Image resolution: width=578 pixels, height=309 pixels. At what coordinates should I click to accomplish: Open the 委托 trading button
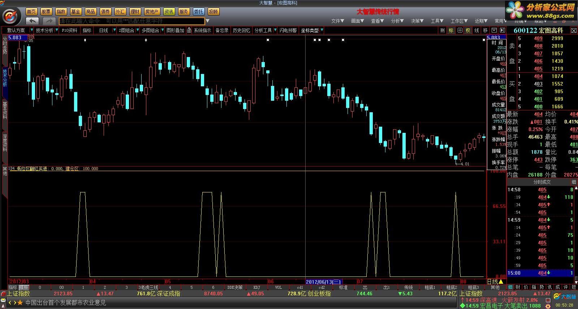click(199, 12)
